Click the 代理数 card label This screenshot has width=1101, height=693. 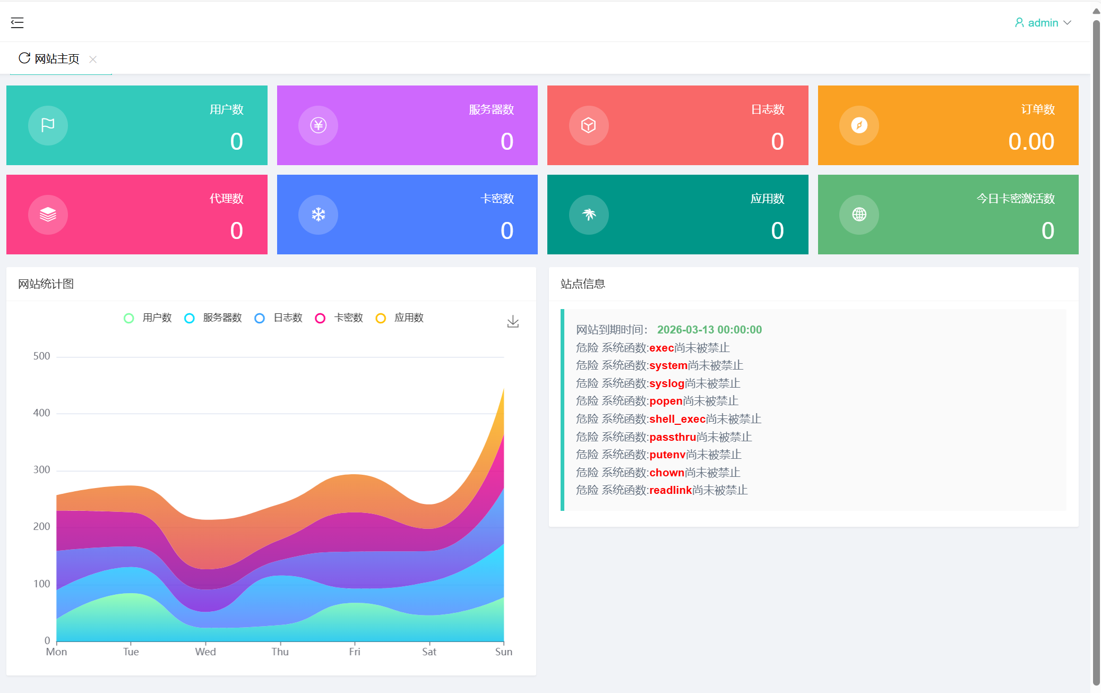coord(227,199)
